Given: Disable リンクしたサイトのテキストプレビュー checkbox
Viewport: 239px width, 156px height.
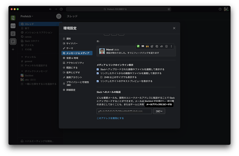Looking at the screenshot, I should pos(98,81).
